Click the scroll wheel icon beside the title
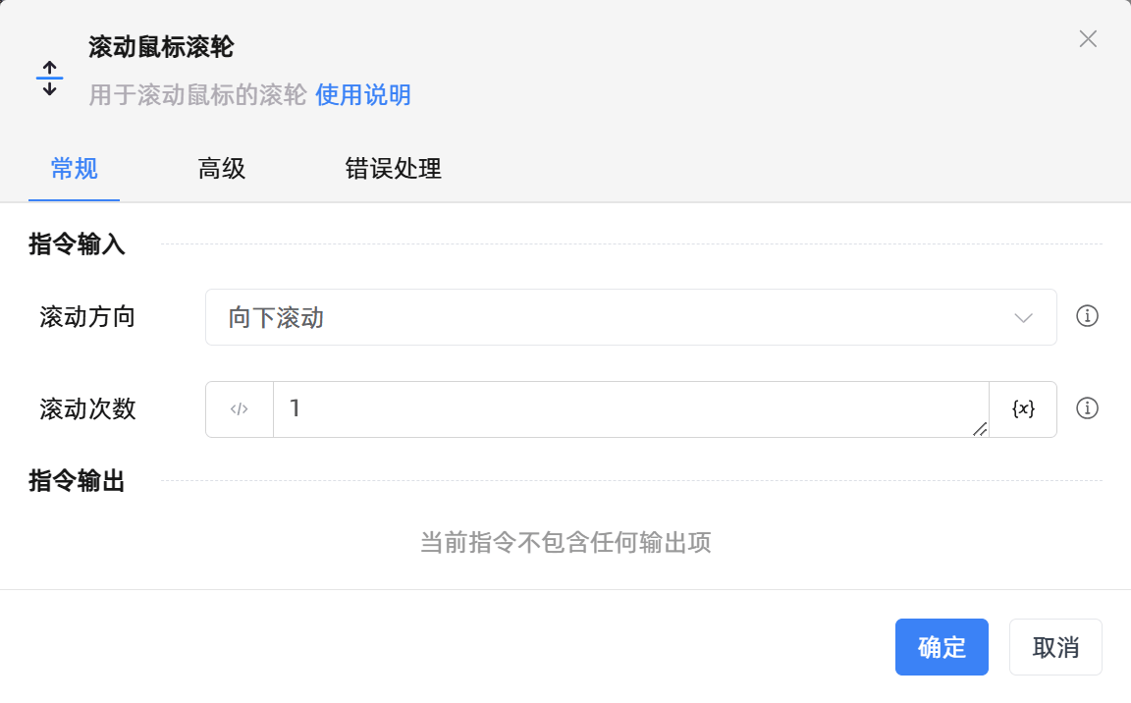 [x=48, y=77]
